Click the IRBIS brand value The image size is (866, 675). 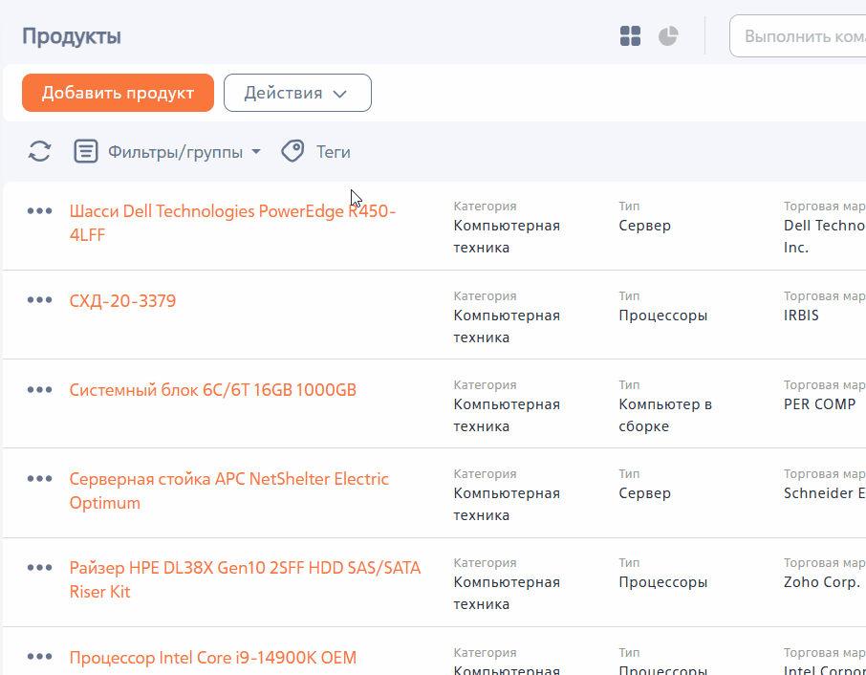[801, 316]
